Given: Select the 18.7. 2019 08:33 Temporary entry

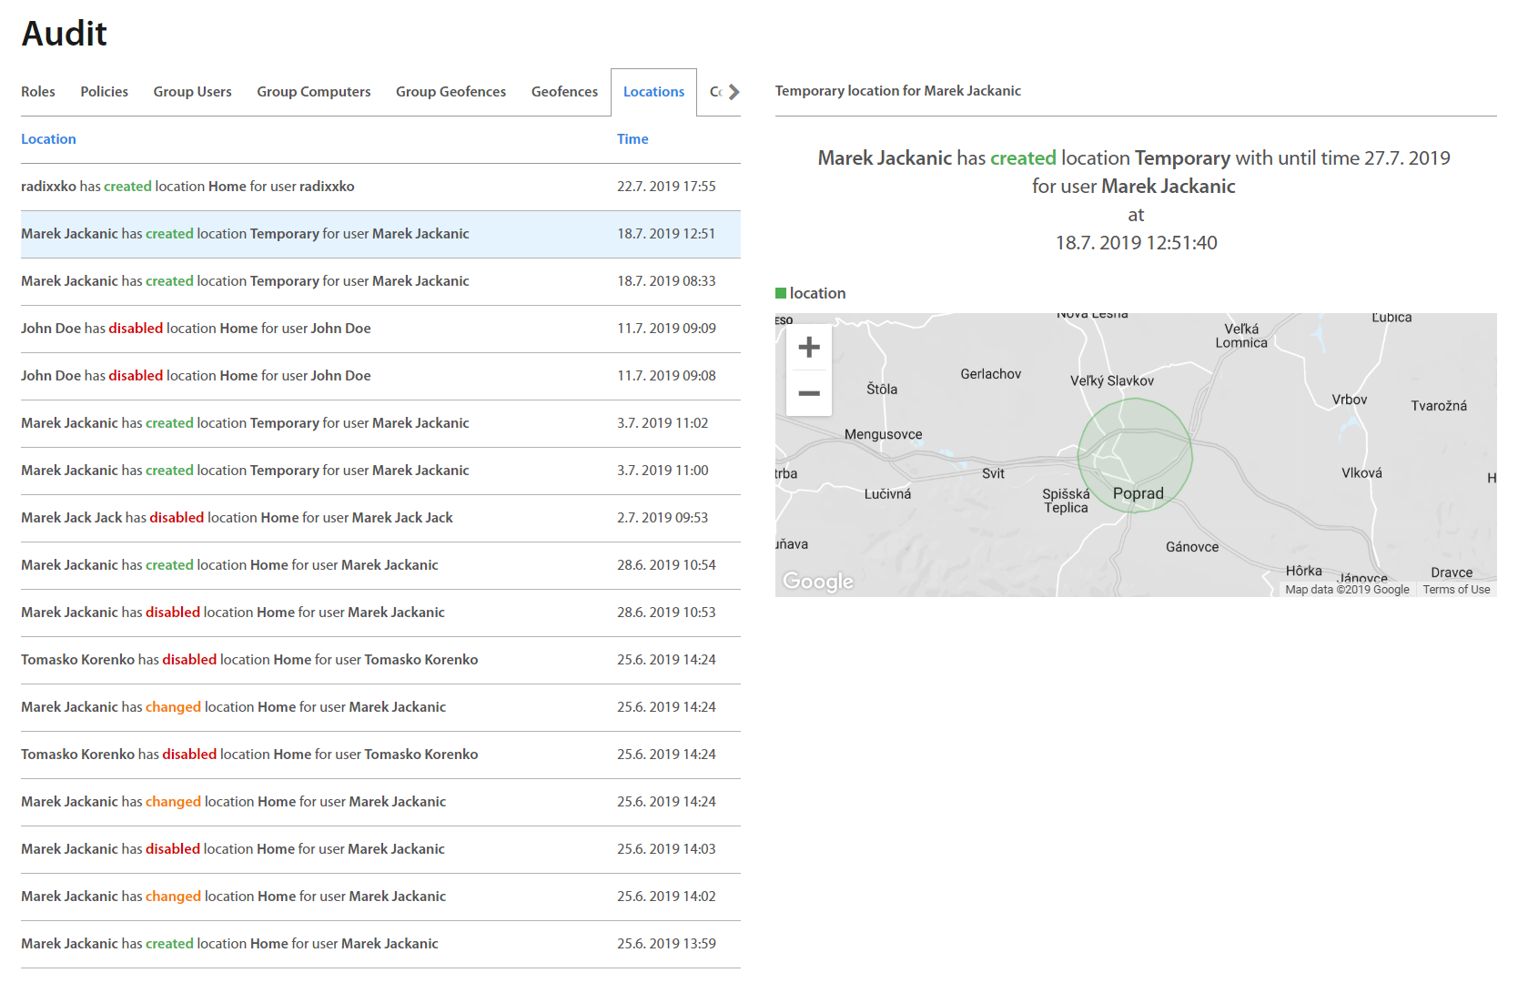Looking at the screenshot, I should tap(245, 281).
